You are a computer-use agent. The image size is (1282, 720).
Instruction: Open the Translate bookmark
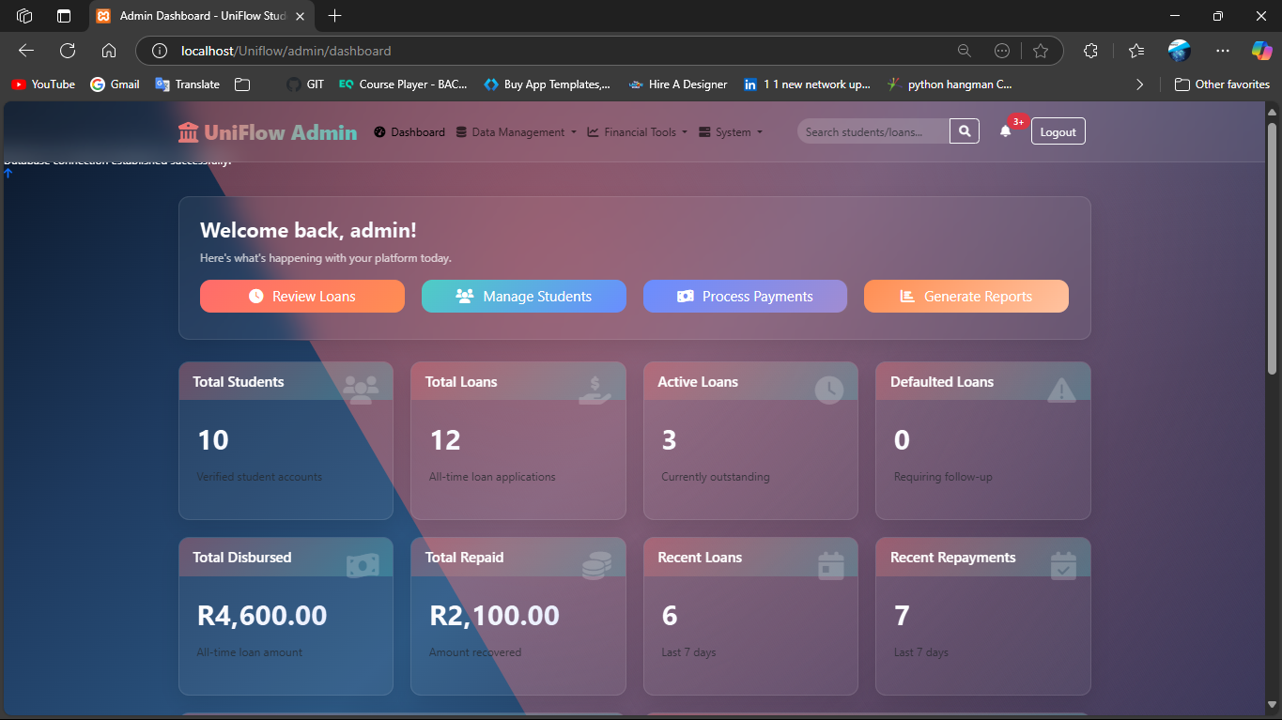pos(187,84)
